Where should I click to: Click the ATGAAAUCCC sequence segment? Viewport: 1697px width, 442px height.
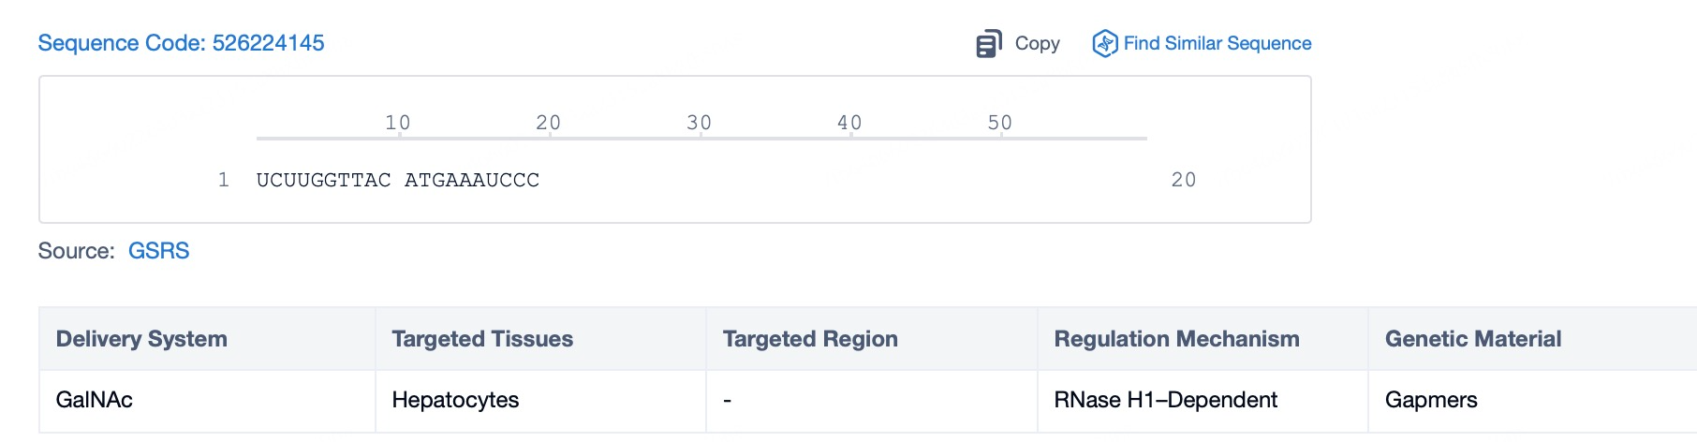[x=471, y=180]
